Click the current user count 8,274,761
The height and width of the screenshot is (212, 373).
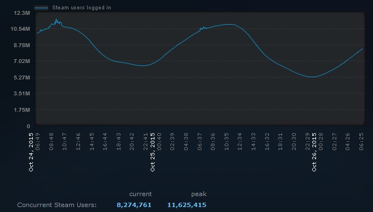(134, 205)
